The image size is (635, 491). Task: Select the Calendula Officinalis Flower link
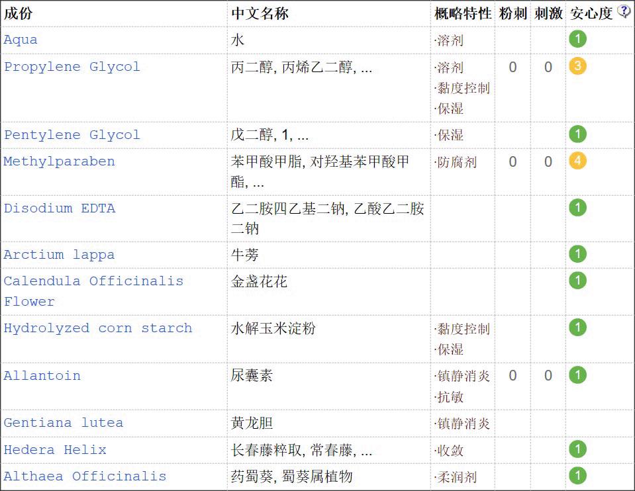pyautogui.click(x=93, y=281)
